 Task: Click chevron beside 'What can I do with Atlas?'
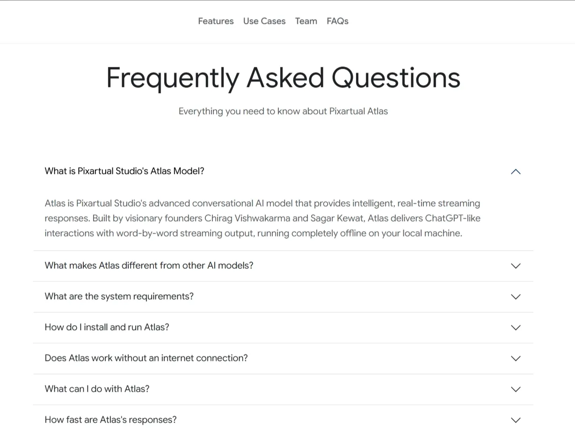click(516, 389)
